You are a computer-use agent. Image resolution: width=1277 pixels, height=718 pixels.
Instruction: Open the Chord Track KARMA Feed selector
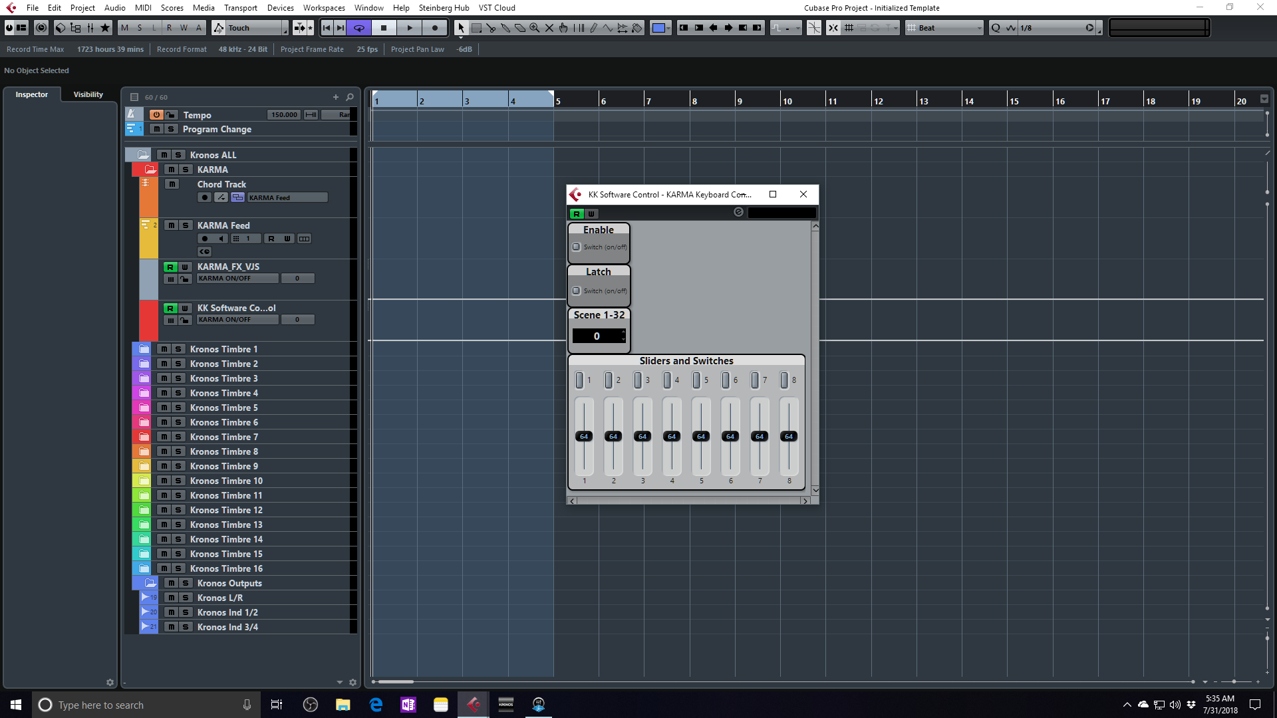287,197
